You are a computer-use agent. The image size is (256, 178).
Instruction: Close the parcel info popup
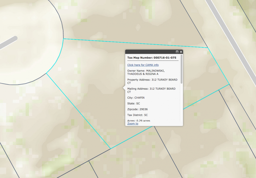pos(181,52)
